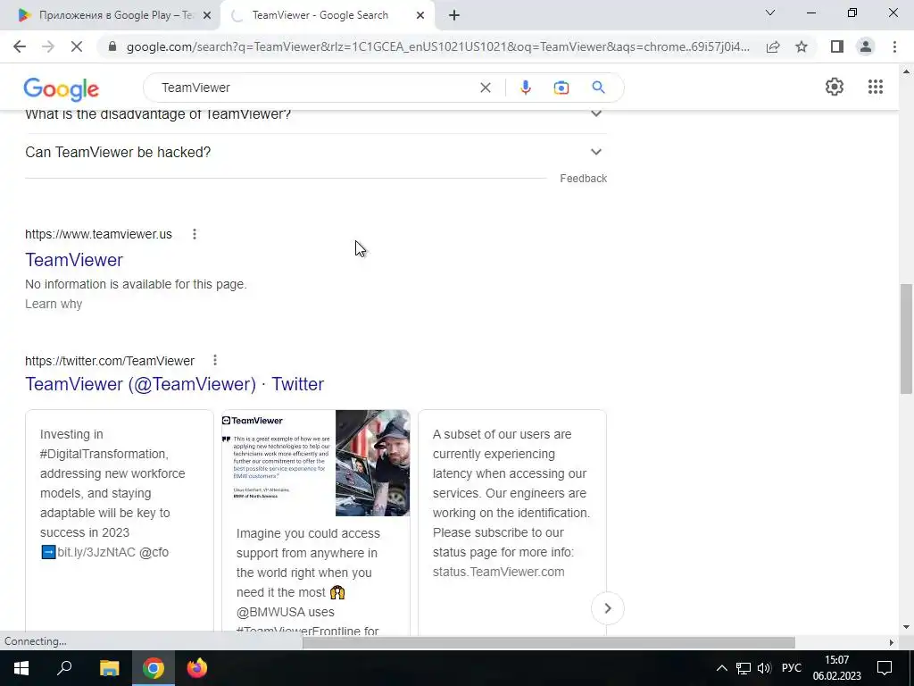Click the Chrome address bar URL
914x686 pixels.
pyautogui.click(x=437, y=46)
